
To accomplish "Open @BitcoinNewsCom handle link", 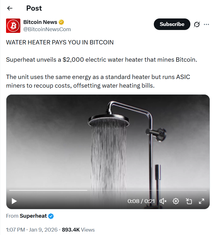I will pyautogui.click(x=47, y=29).
